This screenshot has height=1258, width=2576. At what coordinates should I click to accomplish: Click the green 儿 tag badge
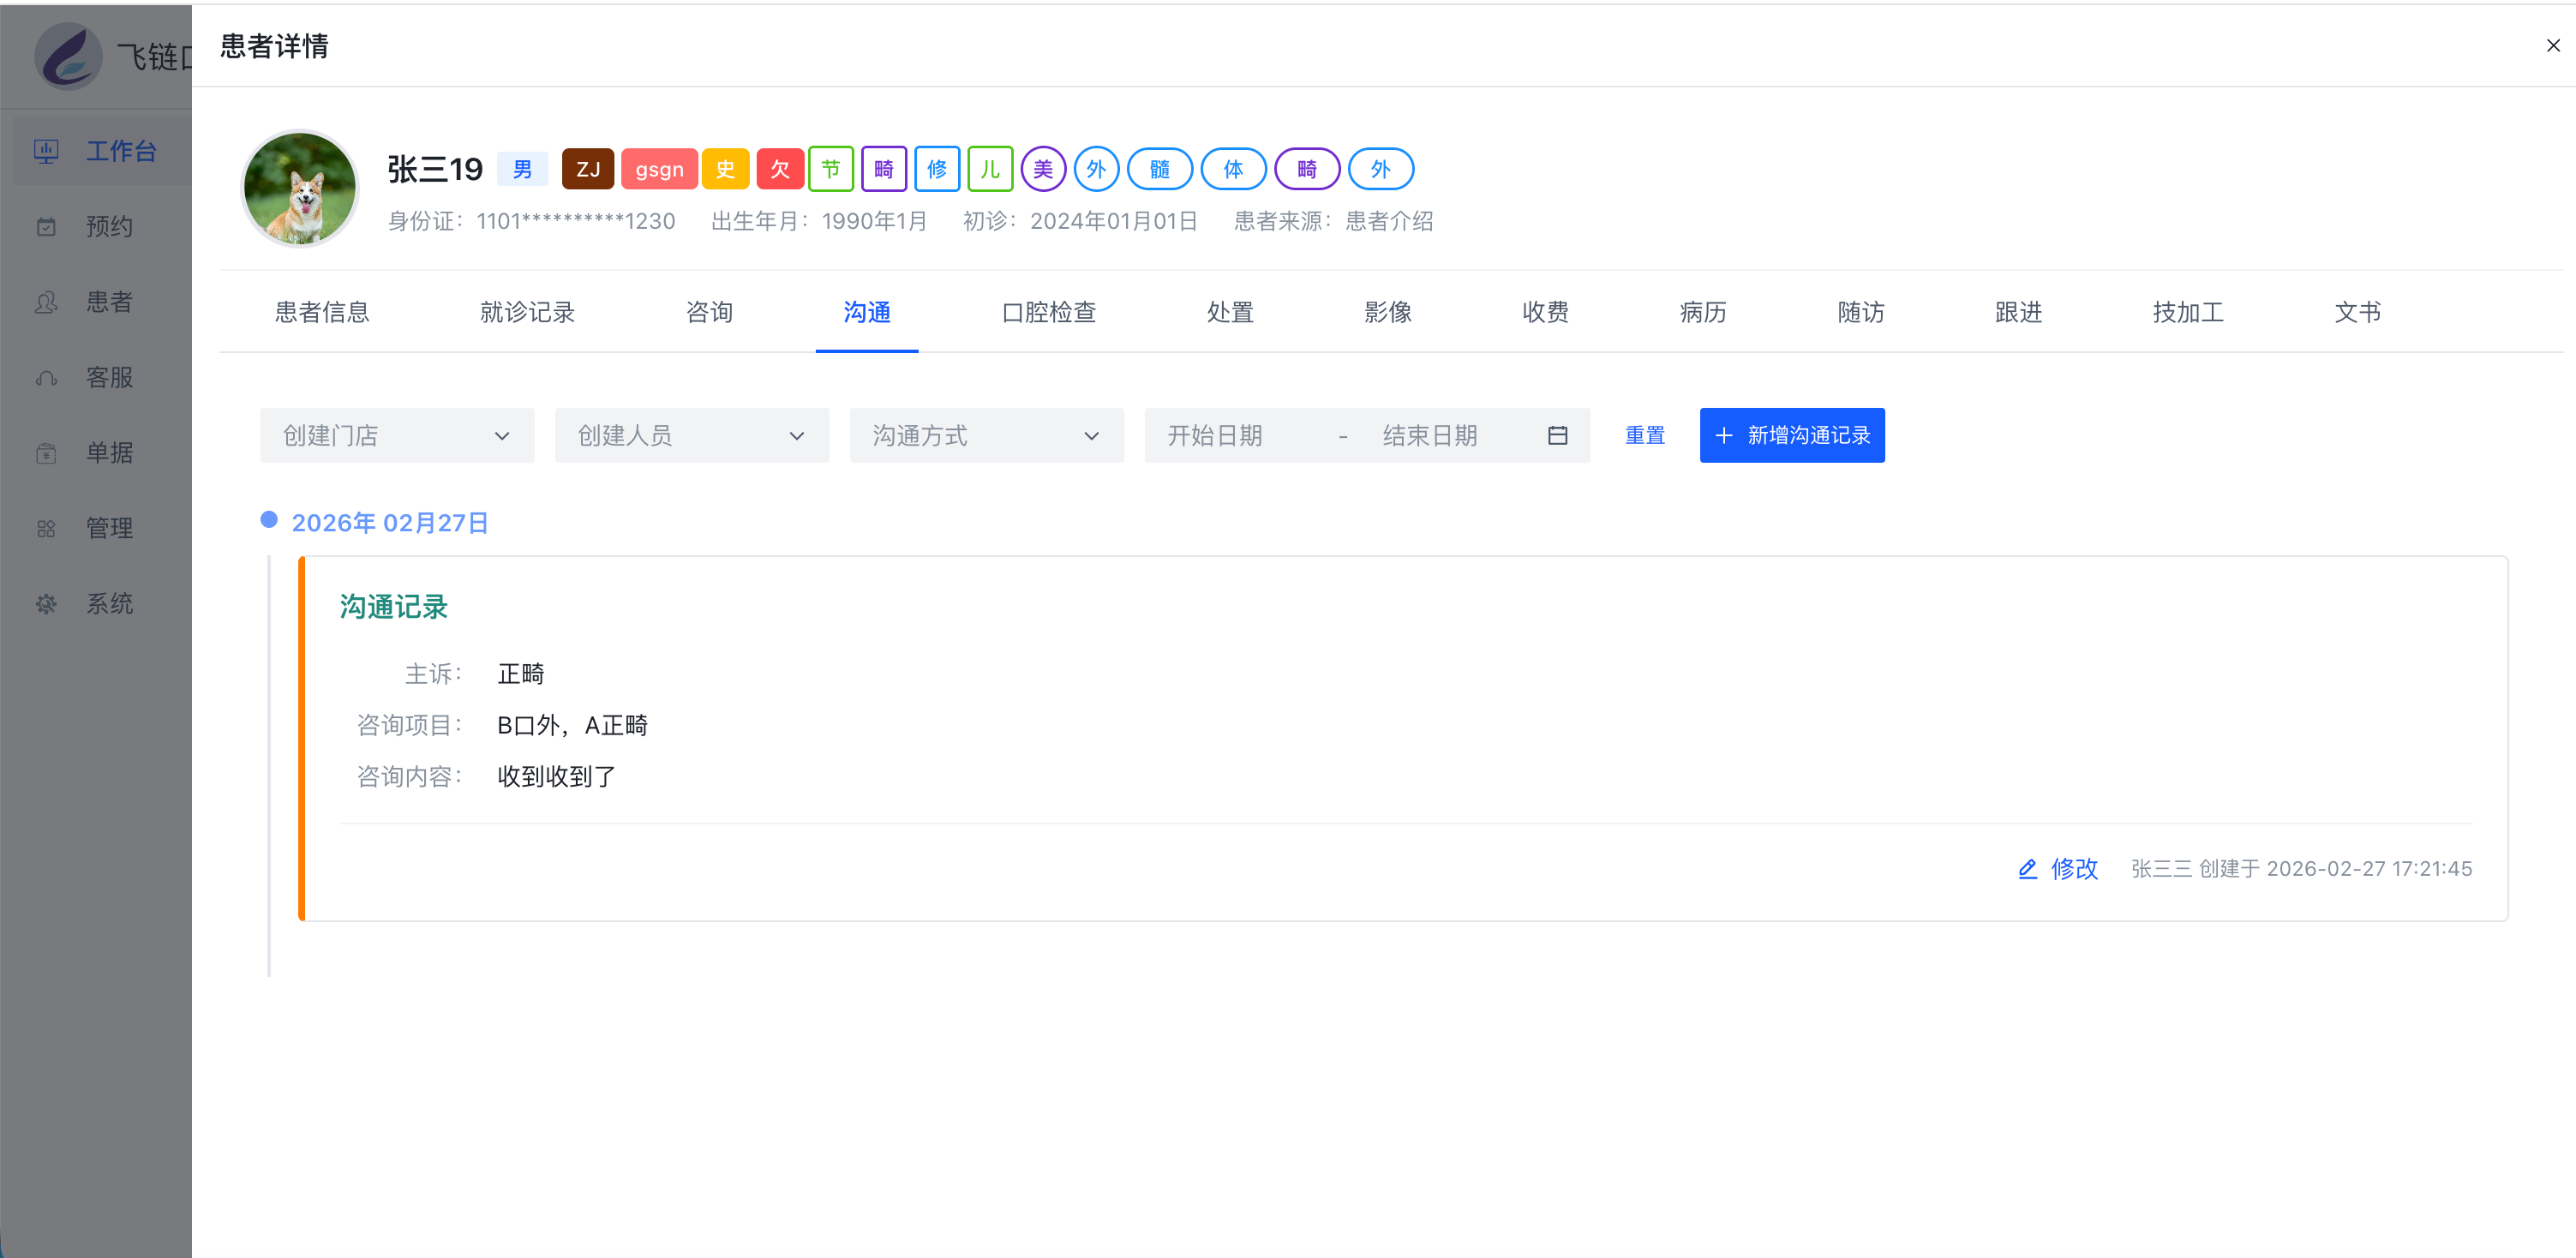pyautogui.click(x=990, y=169)
